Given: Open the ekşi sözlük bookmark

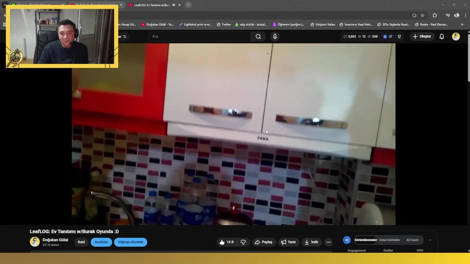Looking at the screenshot, I should pos(251,25).
